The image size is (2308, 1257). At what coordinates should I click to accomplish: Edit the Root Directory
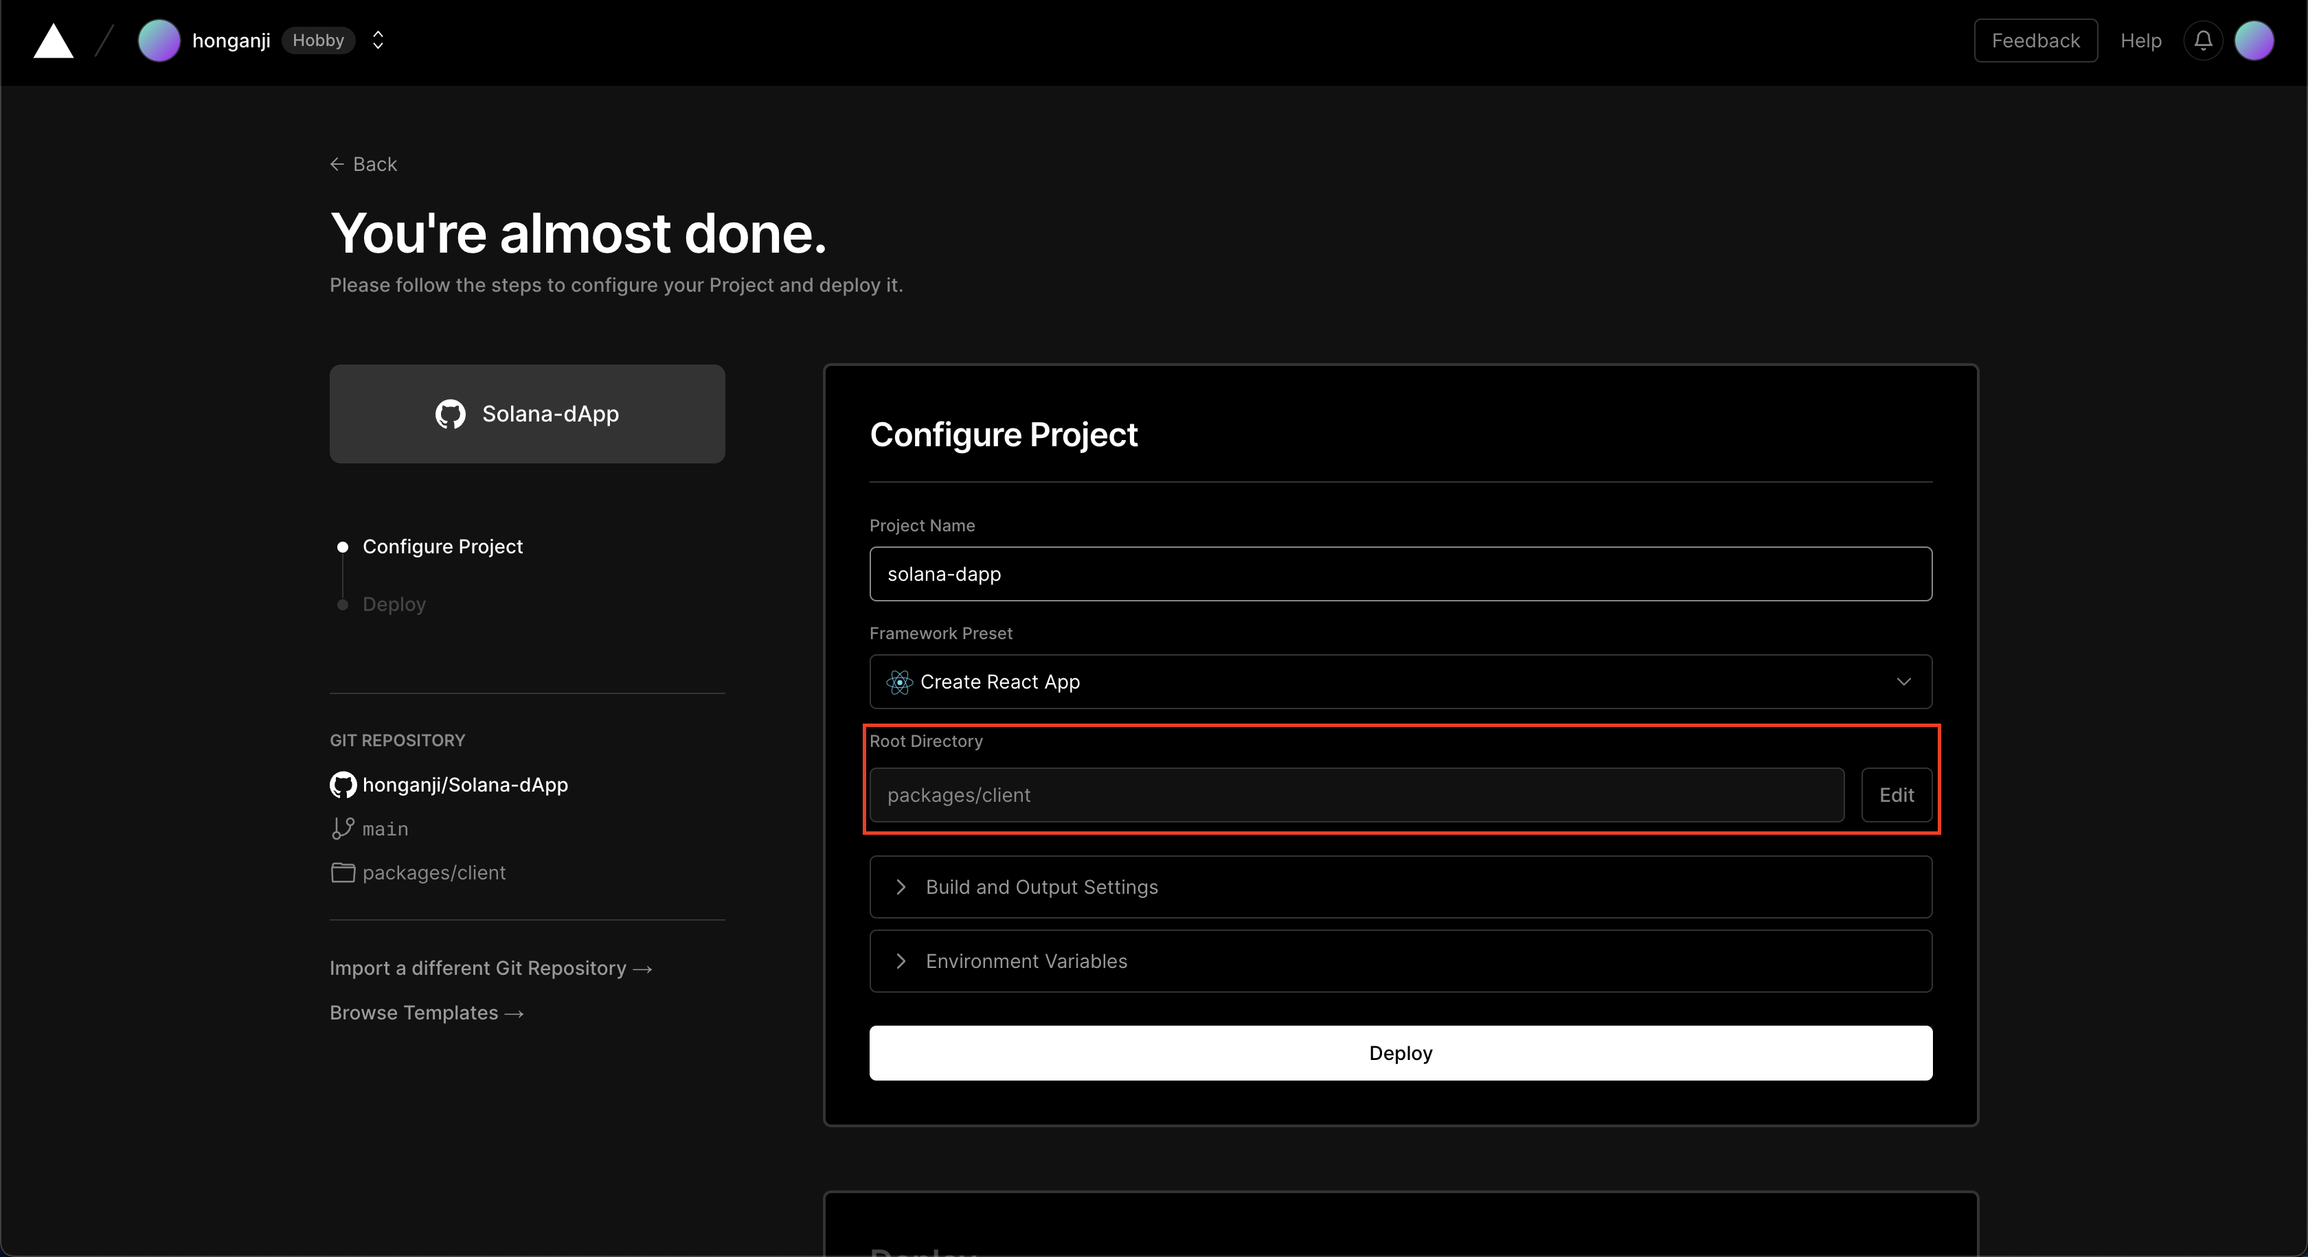click(x=1897, y=795)
